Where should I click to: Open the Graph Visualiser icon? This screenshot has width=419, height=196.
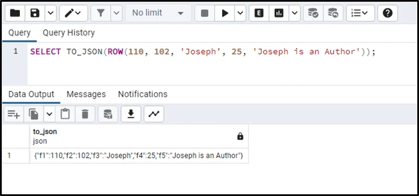[x=154, y=114]
